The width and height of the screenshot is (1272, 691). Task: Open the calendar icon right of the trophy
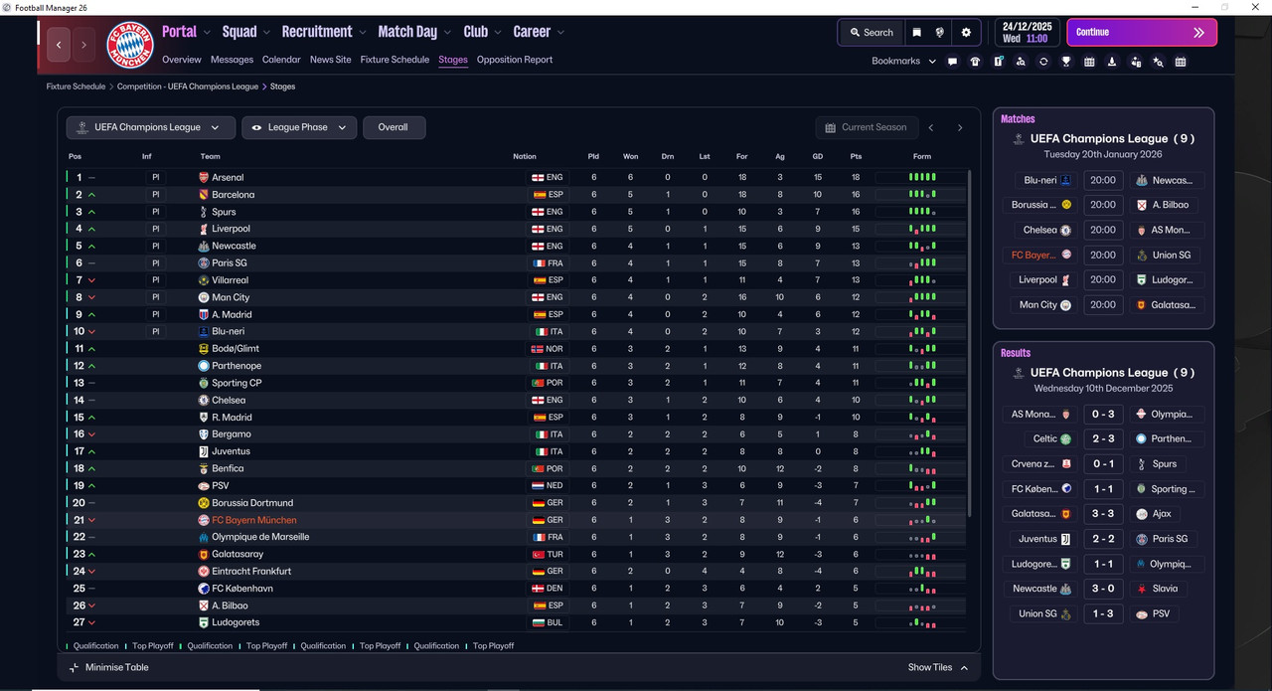[x=1089, y=62]
